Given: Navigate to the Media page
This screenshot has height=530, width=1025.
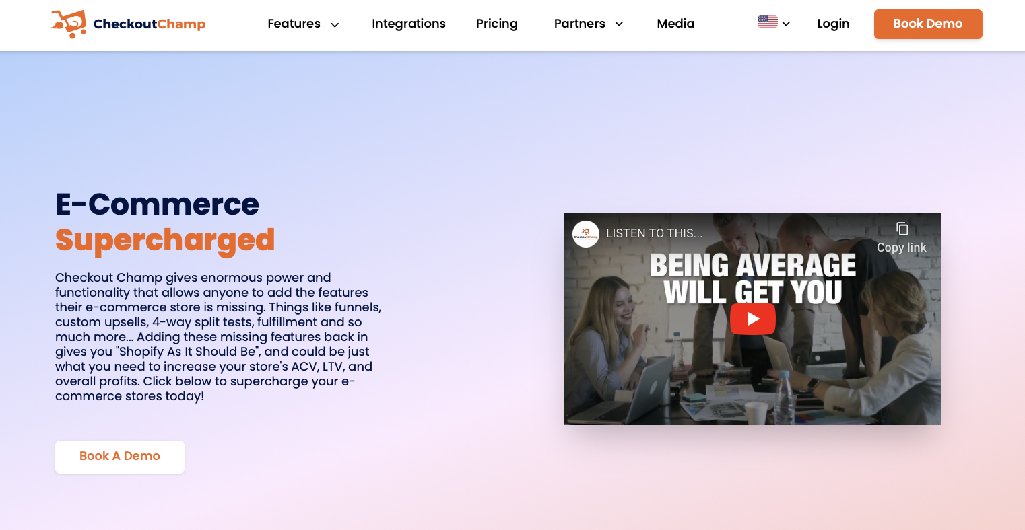Looking at the screenshot, I should tap(675, 24).
